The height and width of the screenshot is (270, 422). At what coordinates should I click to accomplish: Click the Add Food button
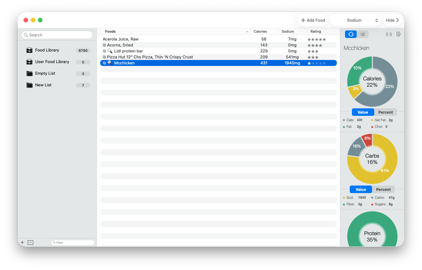pos(313,20)
